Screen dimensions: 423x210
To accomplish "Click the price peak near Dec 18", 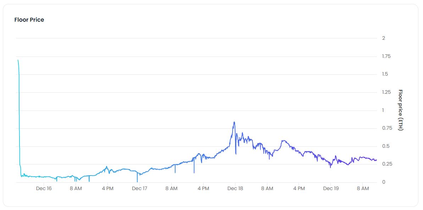I will tap(234, 122).
